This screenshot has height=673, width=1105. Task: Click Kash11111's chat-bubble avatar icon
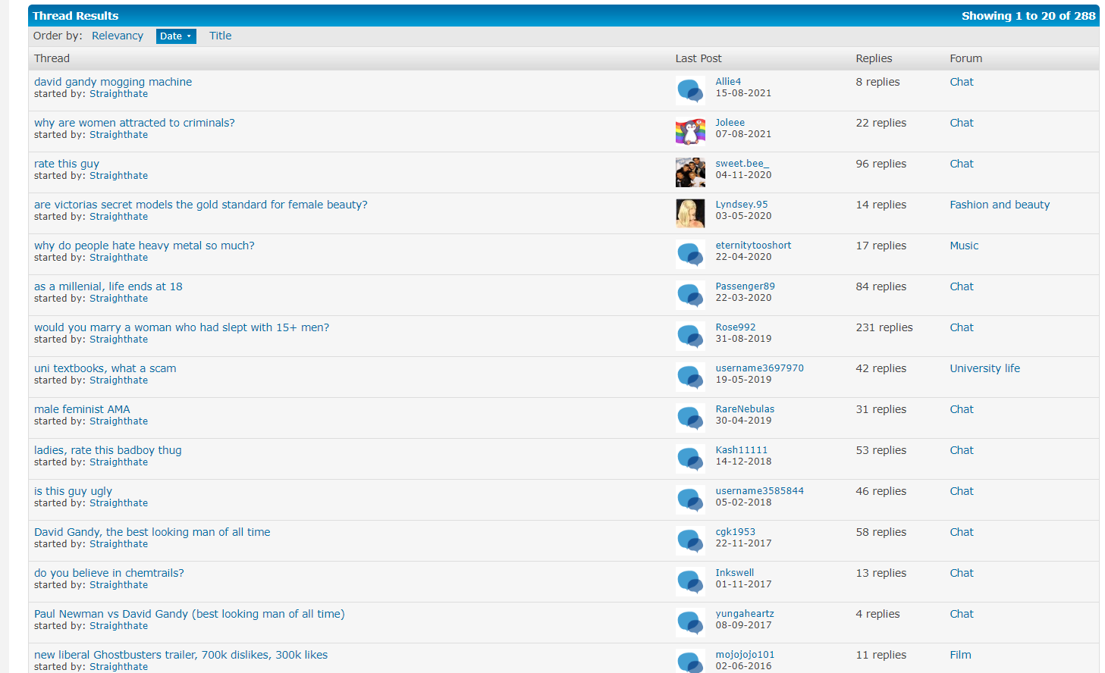tap(690, 459)
